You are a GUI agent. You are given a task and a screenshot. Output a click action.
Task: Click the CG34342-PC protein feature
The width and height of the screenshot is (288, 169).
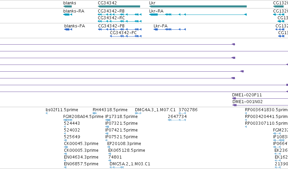126,36
